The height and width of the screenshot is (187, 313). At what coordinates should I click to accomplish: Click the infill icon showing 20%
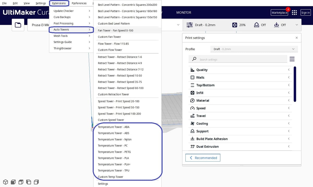point(235,25)
